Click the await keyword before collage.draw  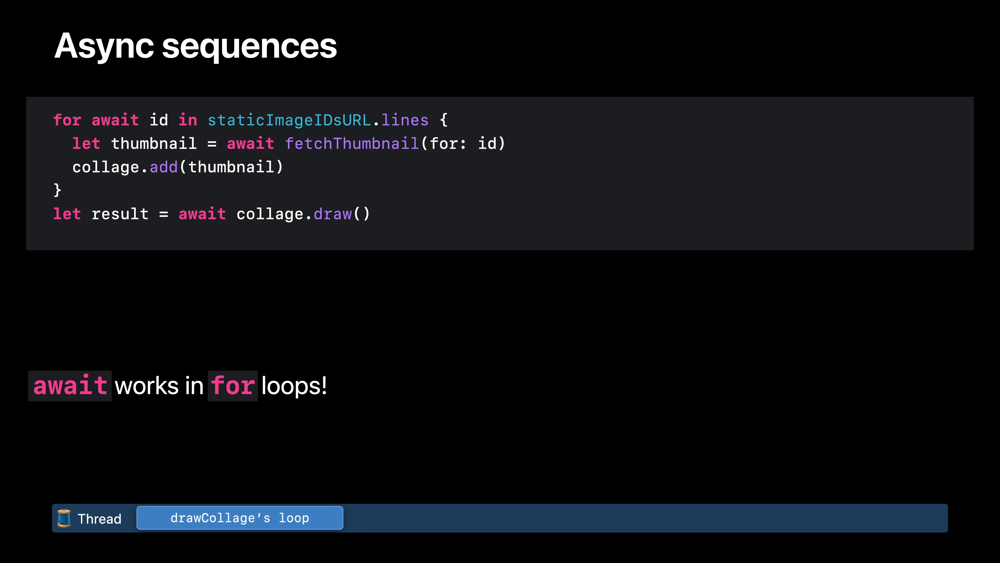click(202, 214)
